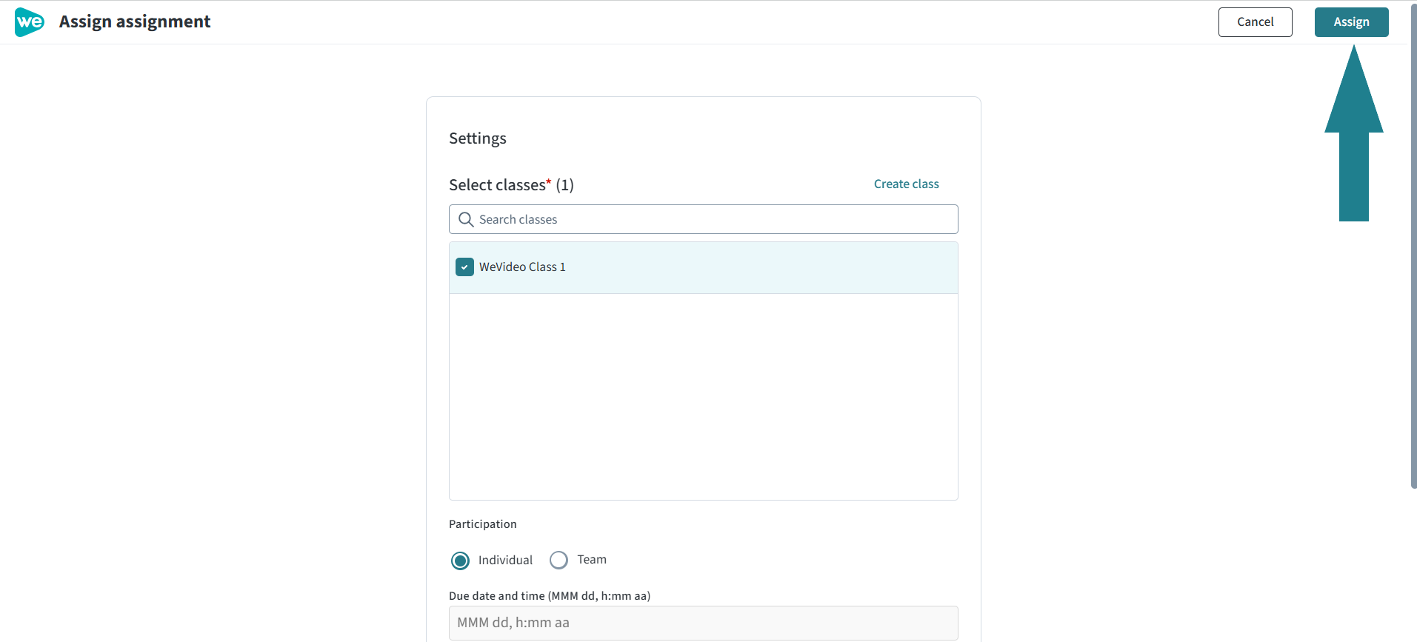Image resolution: width=1417 pixels, height=642 pixels.
Task: Focus the Search classes field
Action: [x=703, y=219]
